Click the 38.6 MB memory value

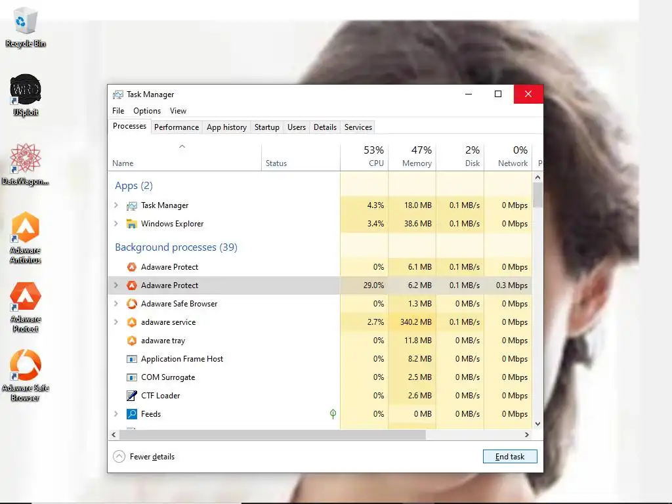pyautogui.click(x=418, y=224)
